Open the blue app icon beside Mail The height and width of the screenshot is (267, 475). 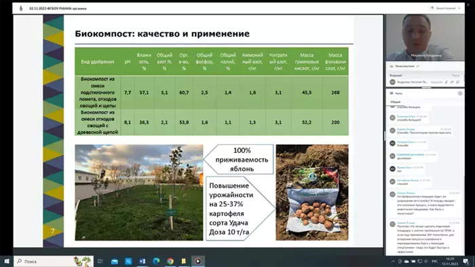(x=128, y=262)
